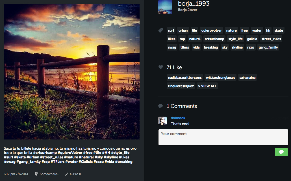This screenshot has height=181, width=291.
Task: Click the green submit comment button
Action: [281, 152]
